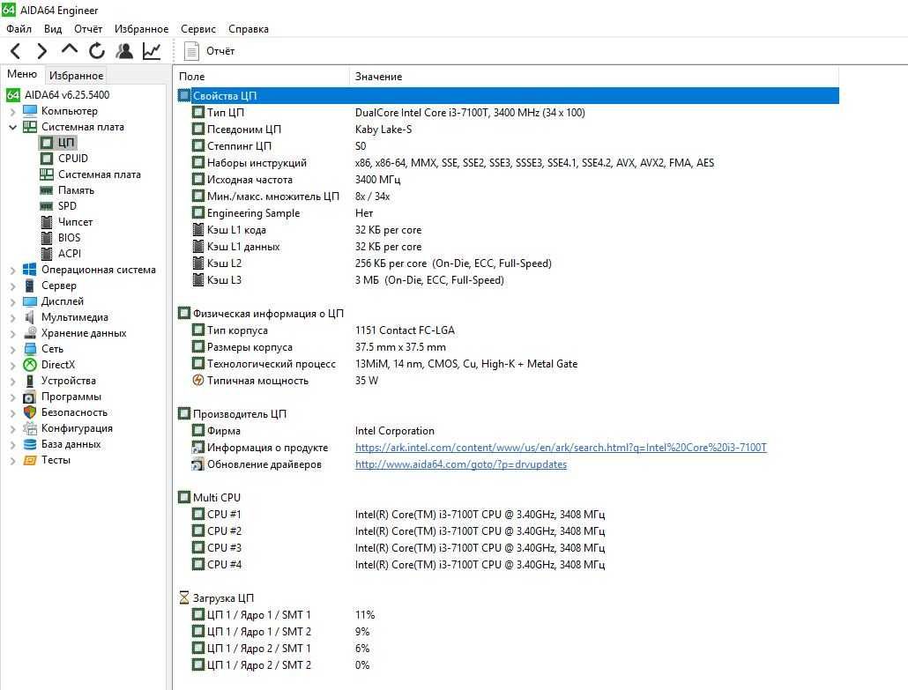The width and height of the screenshot is (908, 690).
Task: Open the graph chart toolbar icon
Action: 152,51
